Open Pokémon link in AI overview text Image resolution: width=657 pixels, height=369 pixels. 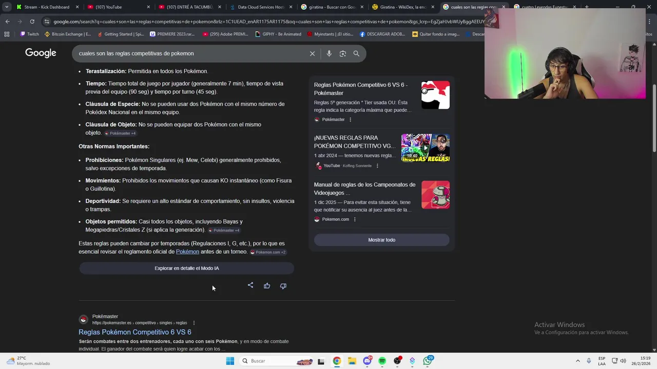click(187, 252)
